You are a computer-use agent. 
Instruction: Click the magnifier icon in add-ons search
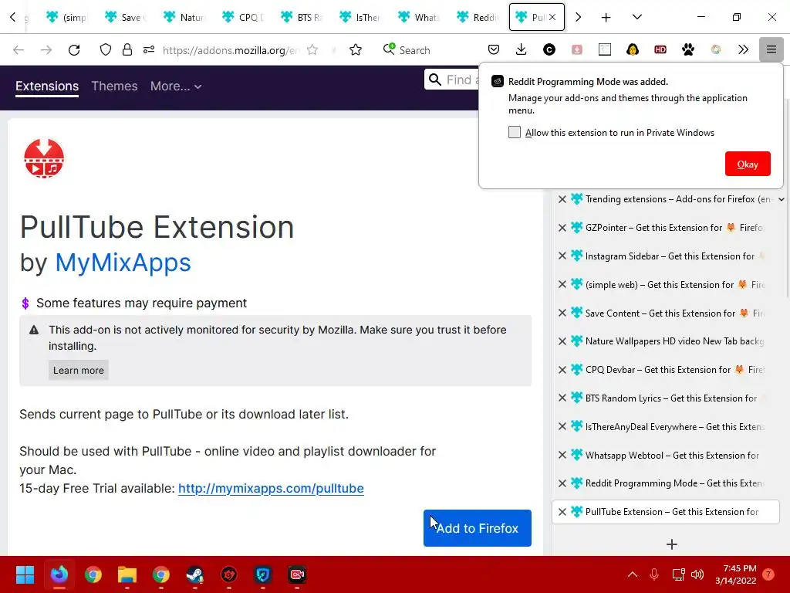click(435, 80)
